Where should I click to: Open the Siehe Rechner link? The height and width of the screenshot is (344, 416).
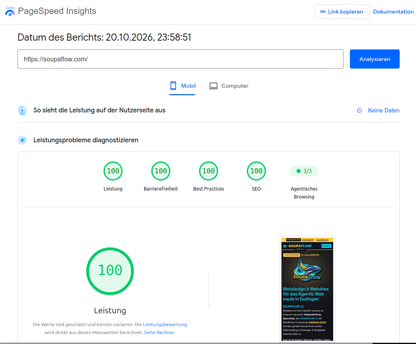[x=160, y=332]
